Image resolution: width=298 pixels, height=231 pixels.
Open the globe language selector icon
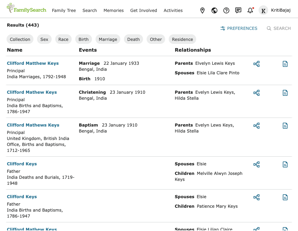tap(214, 10)
